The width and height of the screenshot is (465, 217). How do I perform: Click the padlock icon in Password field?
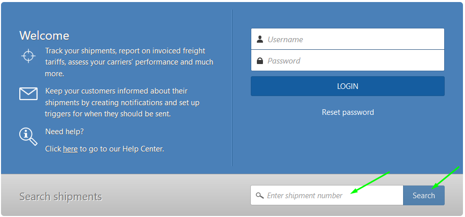pos(260,61)
